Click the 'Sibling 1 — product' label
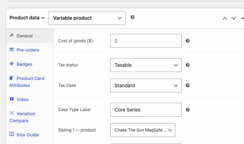Image resolution: width=244 pixels, height=144 pixels. click(x=77, y=130)
